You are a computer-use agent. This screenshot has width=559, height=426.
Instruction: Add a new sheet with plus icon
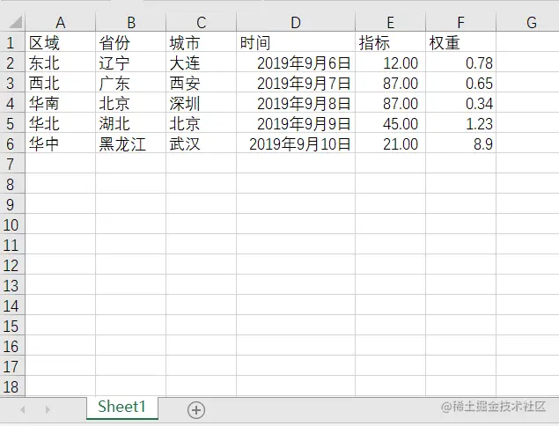pos(196,410)
